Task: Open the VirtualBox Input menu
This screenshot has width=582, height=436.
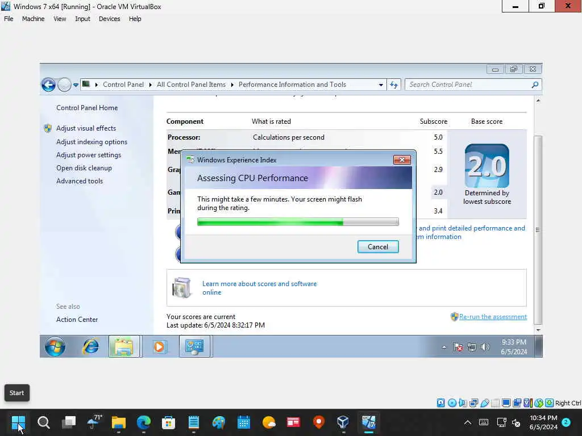Action: (x=82, y=19)
